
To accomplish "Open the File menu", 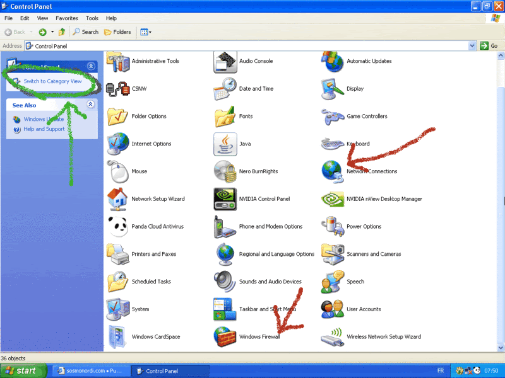I will 9,18.
